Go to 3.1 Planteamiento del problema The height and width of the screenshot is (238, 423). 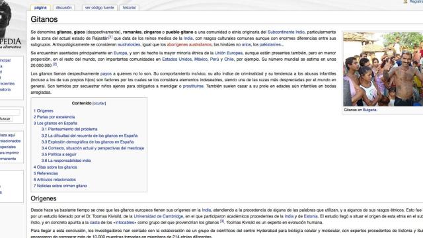click(69, 130)
